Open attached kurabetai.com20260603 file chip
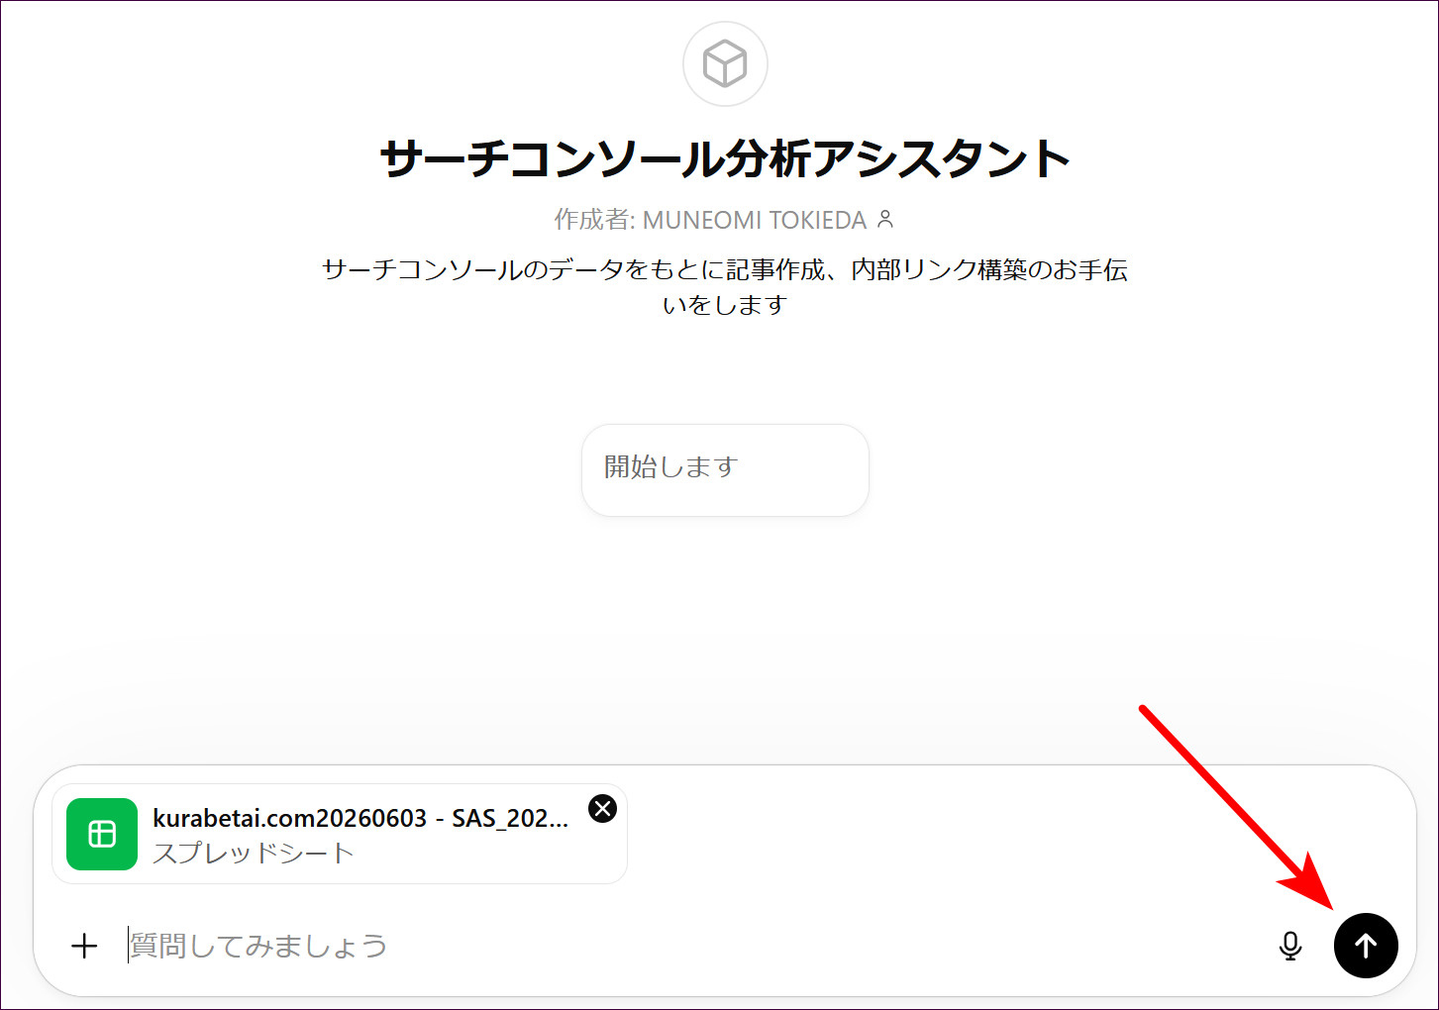 tap(340, 834)
